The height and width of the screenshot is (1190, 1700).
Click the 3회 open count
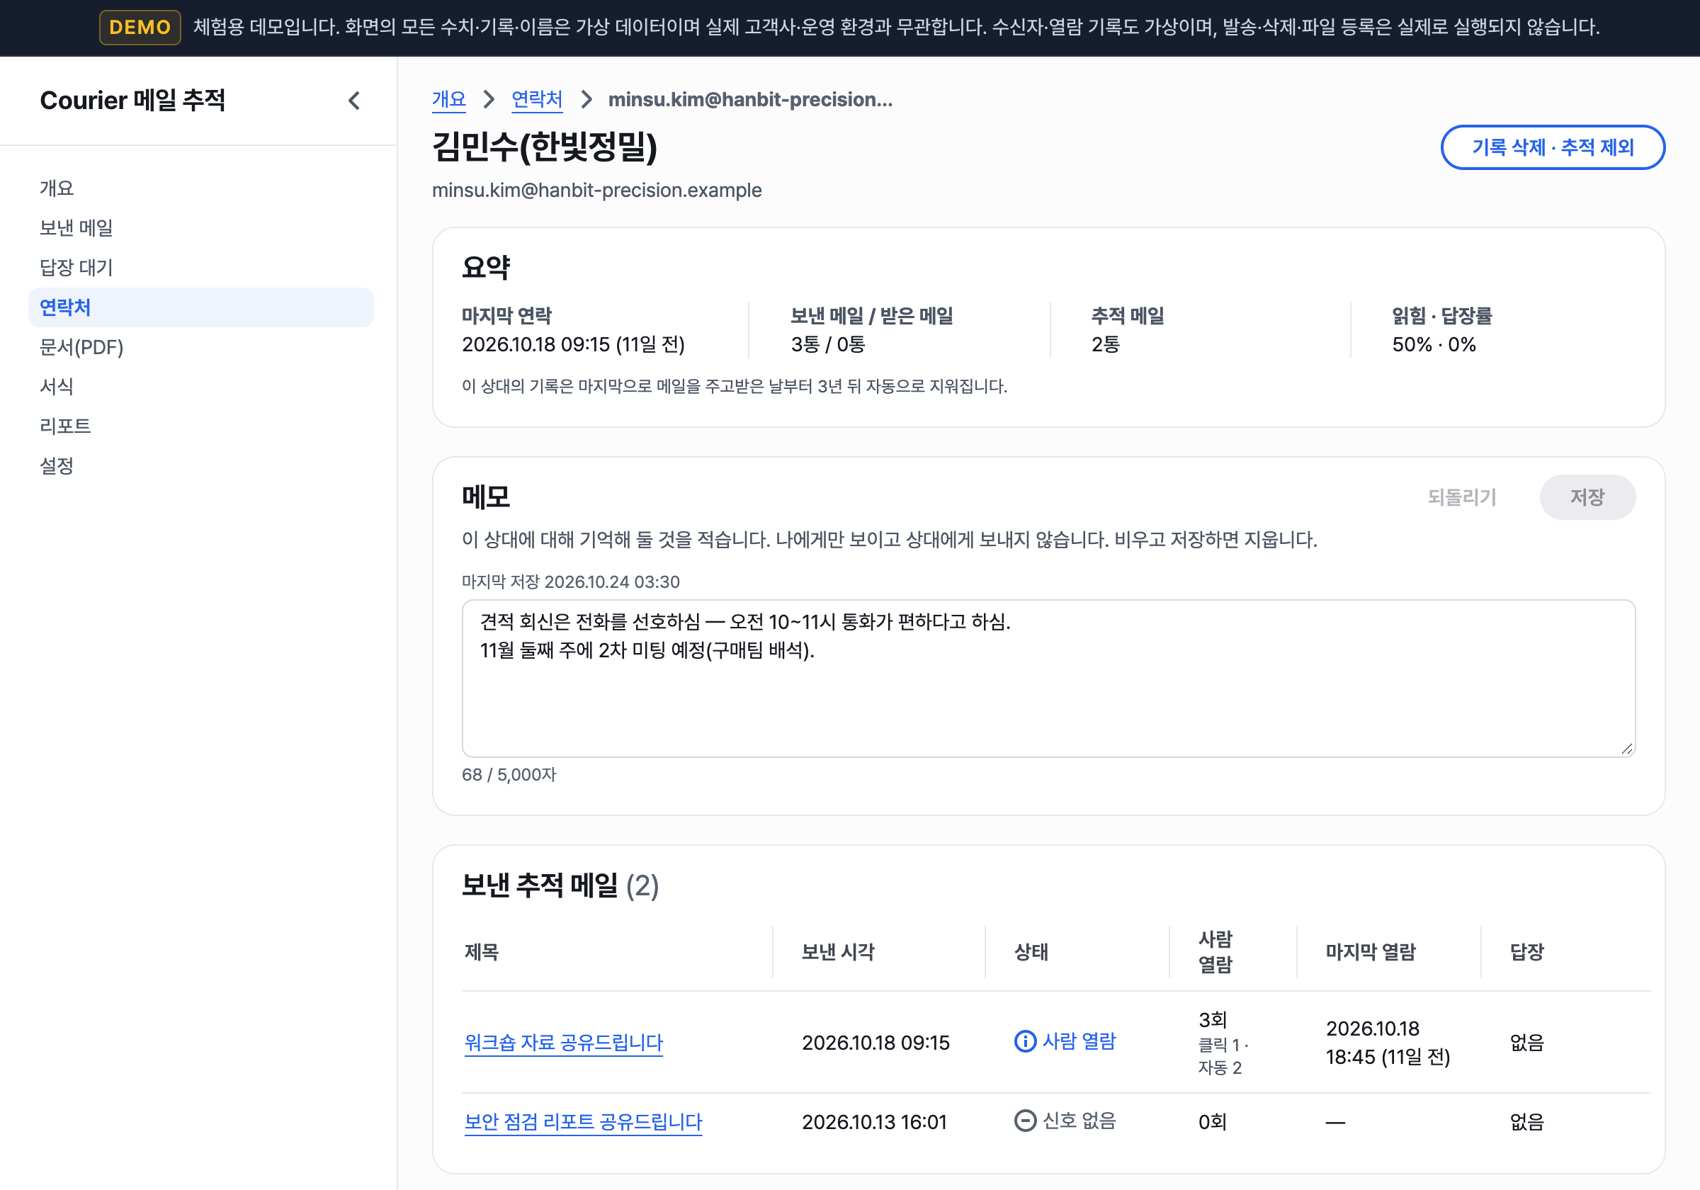tap(1212, 1020)
